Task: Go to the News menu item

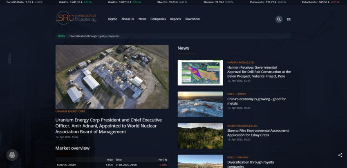Action: [142, 19]
